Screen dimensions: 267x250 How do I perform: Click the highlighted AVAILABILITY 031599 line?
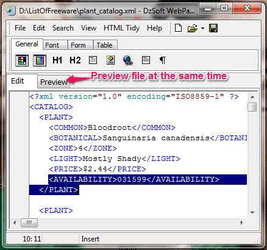(148, 179)
